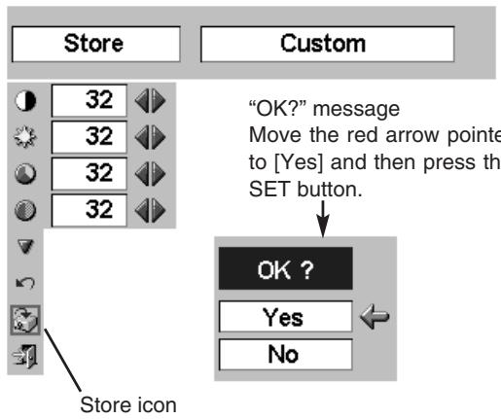Increase tint value with right arrow
Image resolution: width=501 pixels, height=419 pixels.
[159, 210]
